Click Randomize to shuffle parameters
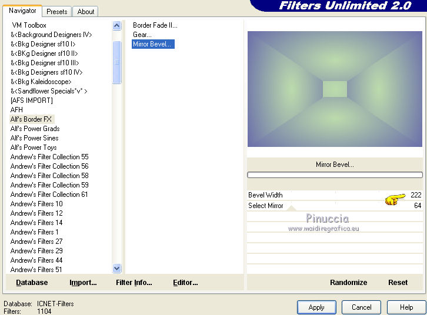Image resolution: width=427 pixels, height=315 pixels. 349,283
